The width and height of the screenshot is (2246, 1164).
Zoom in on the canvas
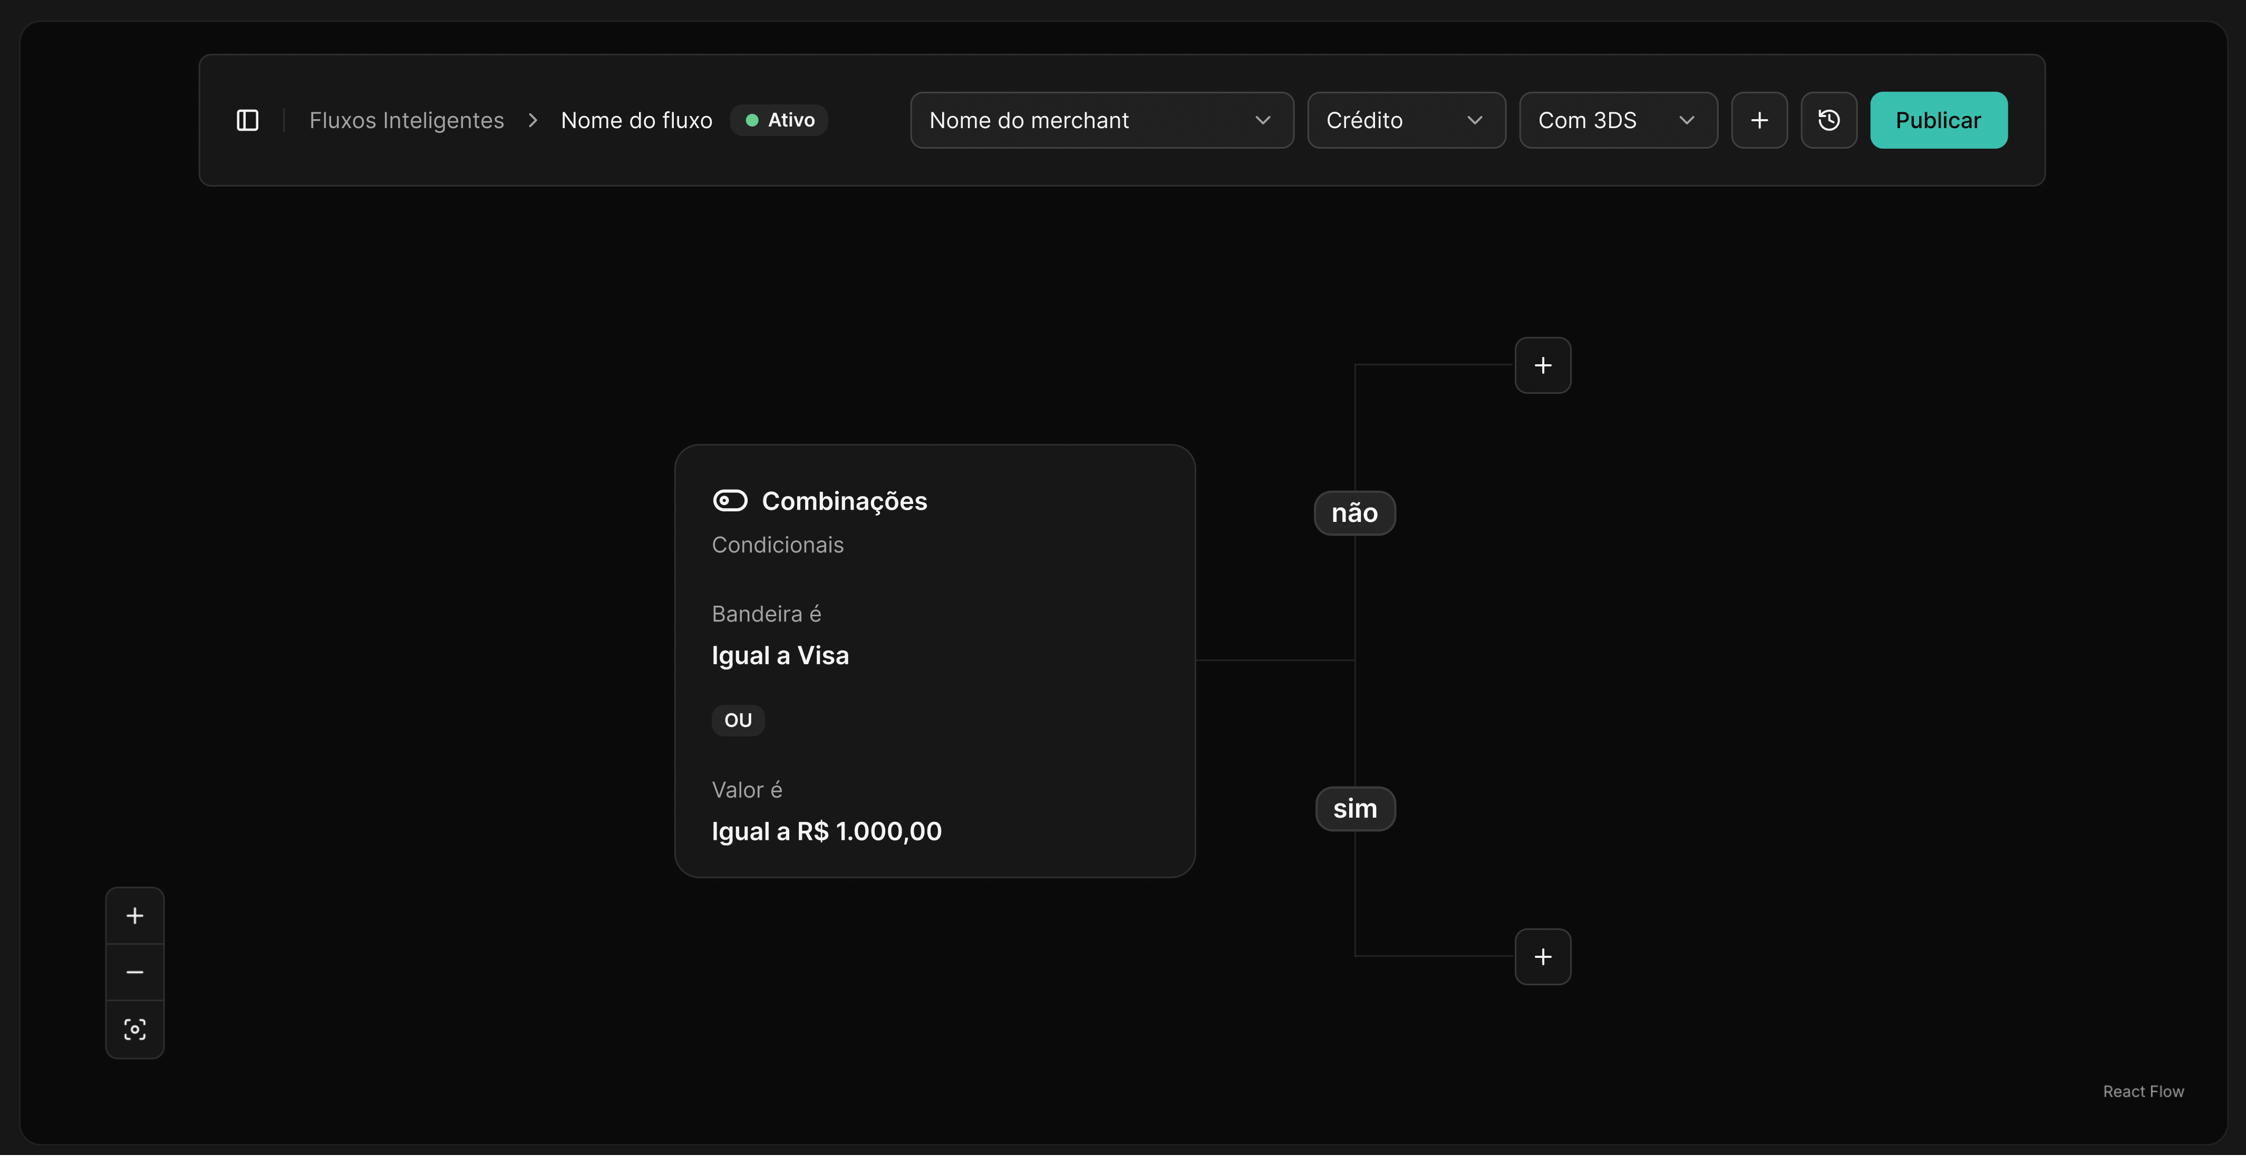[135, 916]
